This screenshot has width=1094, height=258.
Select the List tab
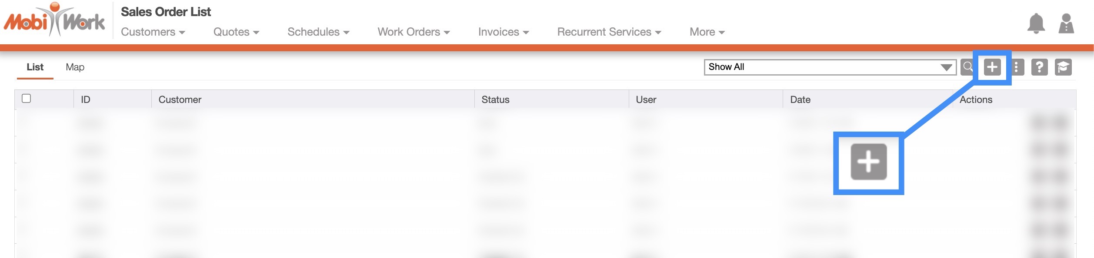35,67
